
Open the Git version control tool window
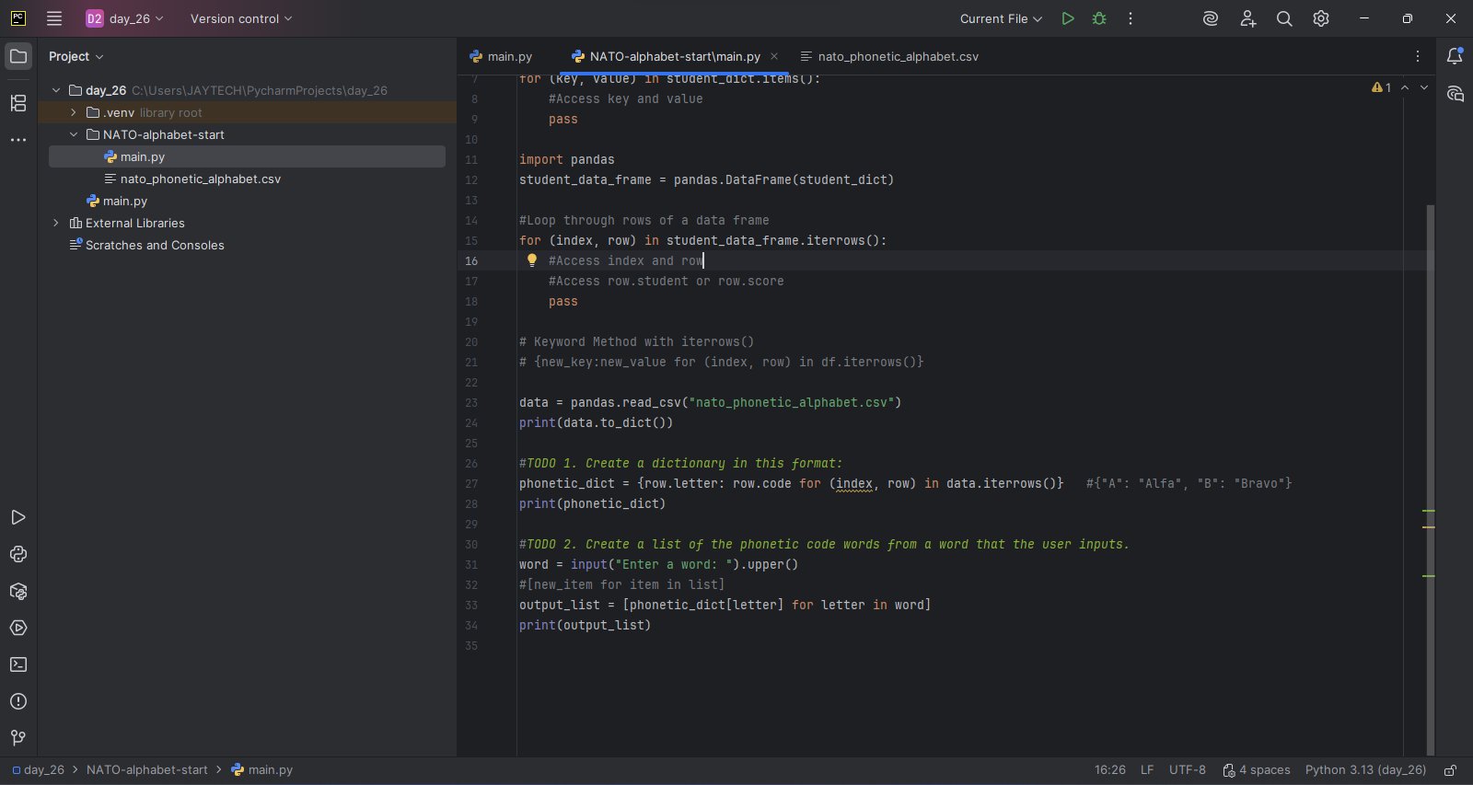(x=18, y=738)
